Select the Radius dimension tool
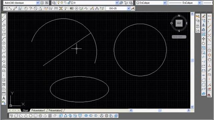Viewport: 214px width, 120px height. [26, 8]
